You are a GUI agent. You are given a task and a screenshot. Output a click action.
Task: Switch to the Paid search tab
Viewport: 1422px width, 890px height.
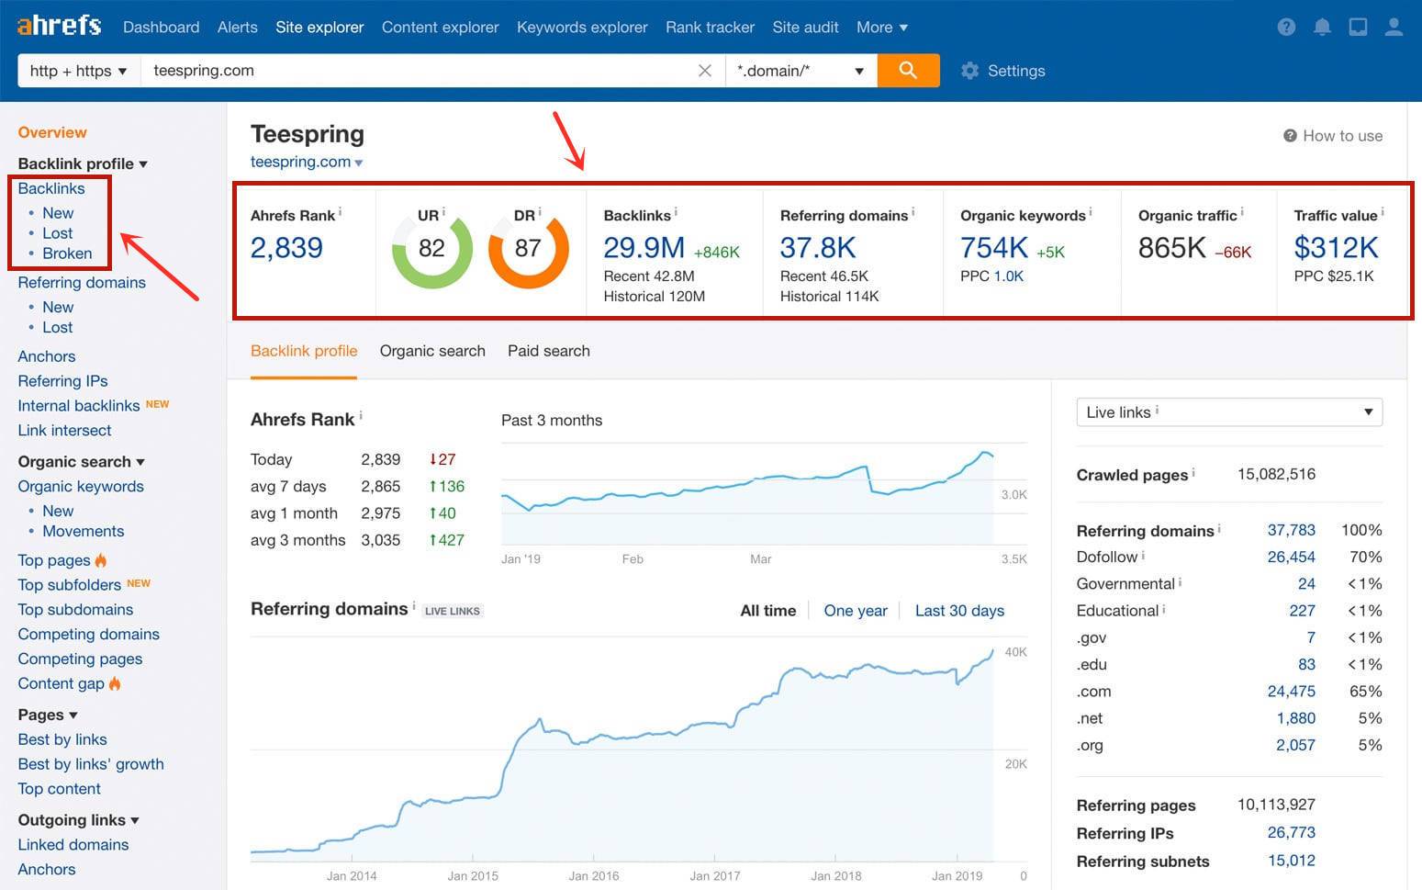(549, 351)
